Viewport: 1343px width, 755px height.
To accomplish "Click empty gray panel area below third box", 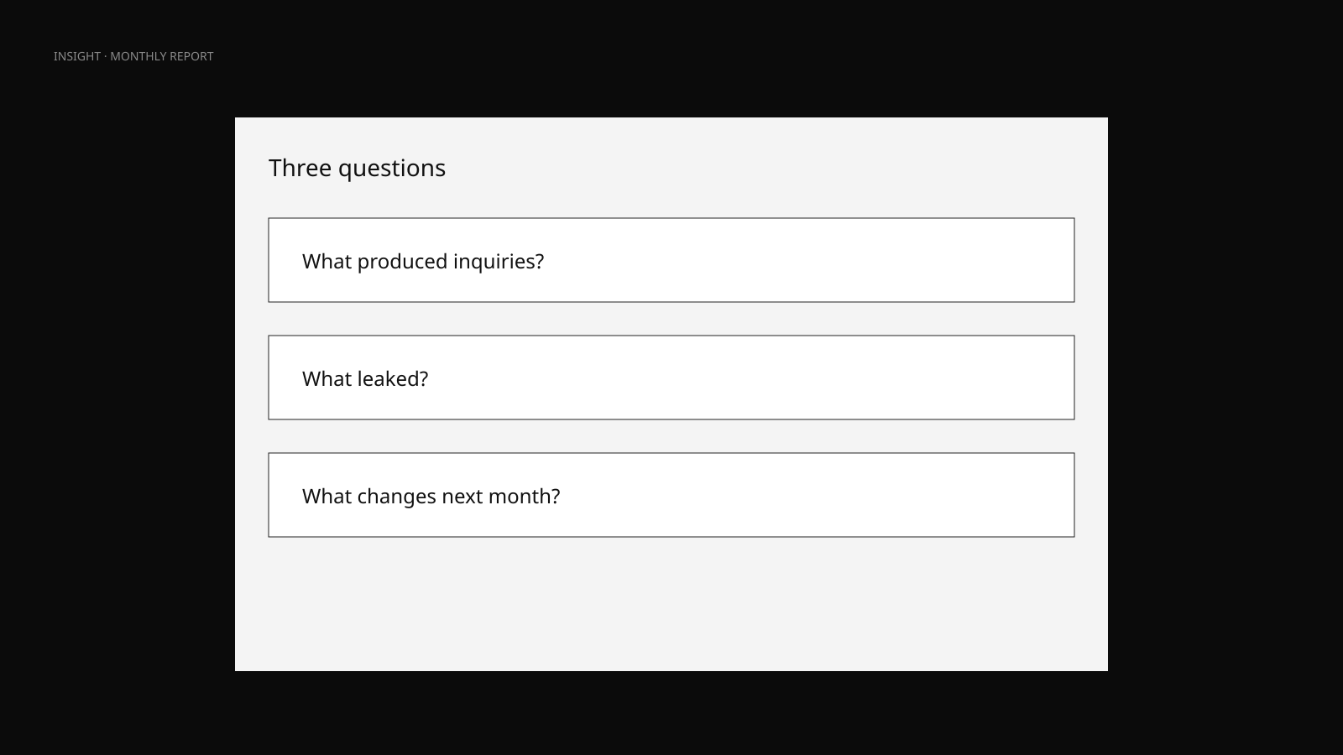I will 671,604.
